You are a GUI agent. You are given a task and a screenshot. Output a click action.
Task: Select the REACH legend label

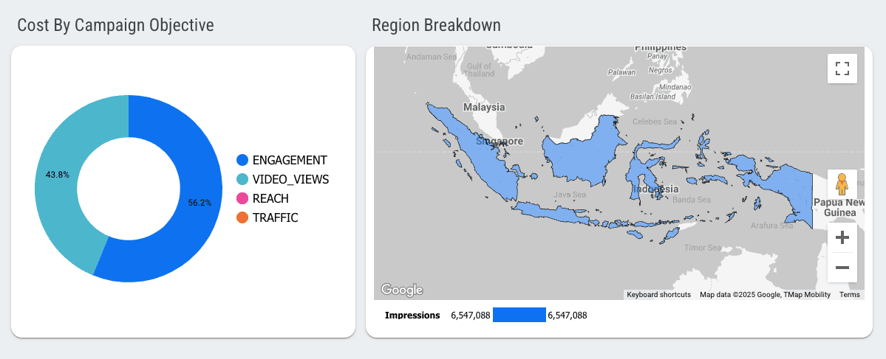[270, 198]
